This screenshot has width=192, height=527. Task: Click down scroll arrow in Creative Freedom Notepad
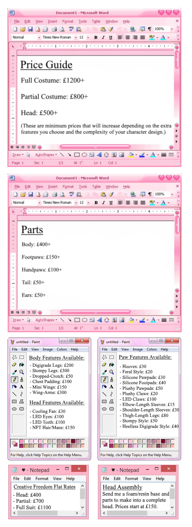tap(83, 507)
